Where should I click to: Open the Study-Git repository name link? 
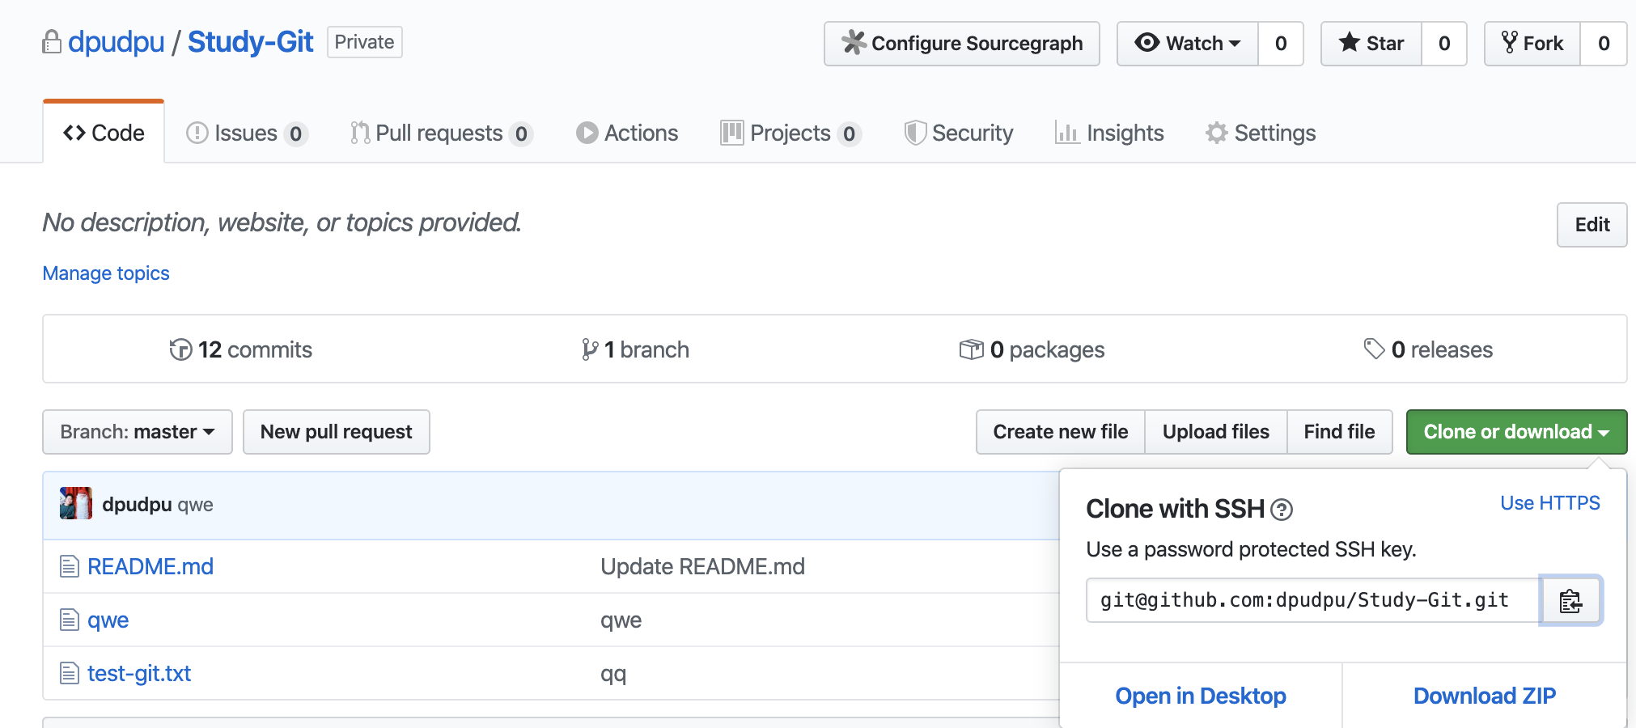click(x=250, y=42)
